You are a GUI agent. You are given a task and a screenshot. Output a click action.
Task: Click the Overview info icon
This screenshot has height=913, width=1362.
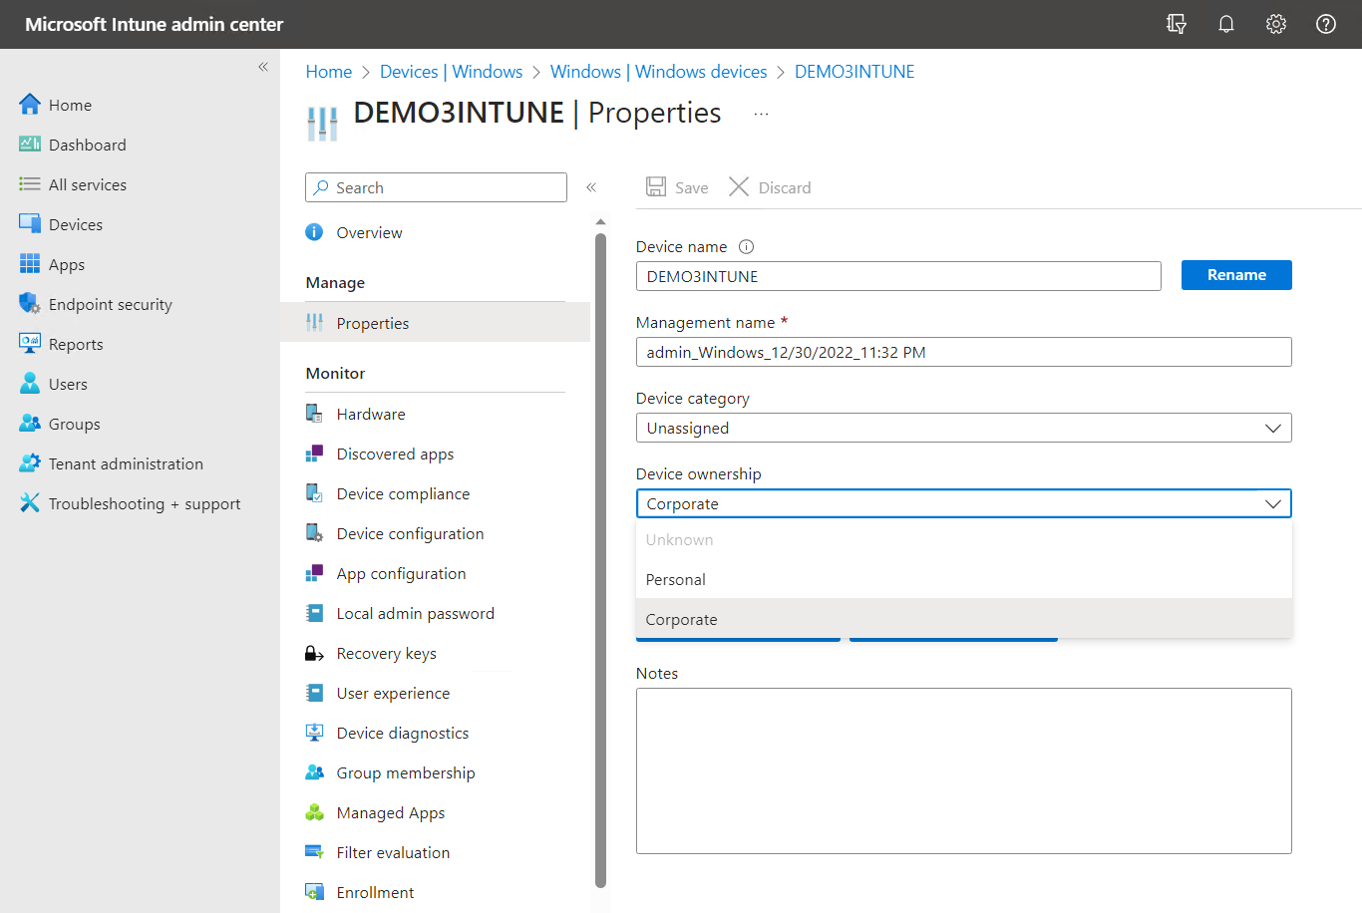coord(314,232)
